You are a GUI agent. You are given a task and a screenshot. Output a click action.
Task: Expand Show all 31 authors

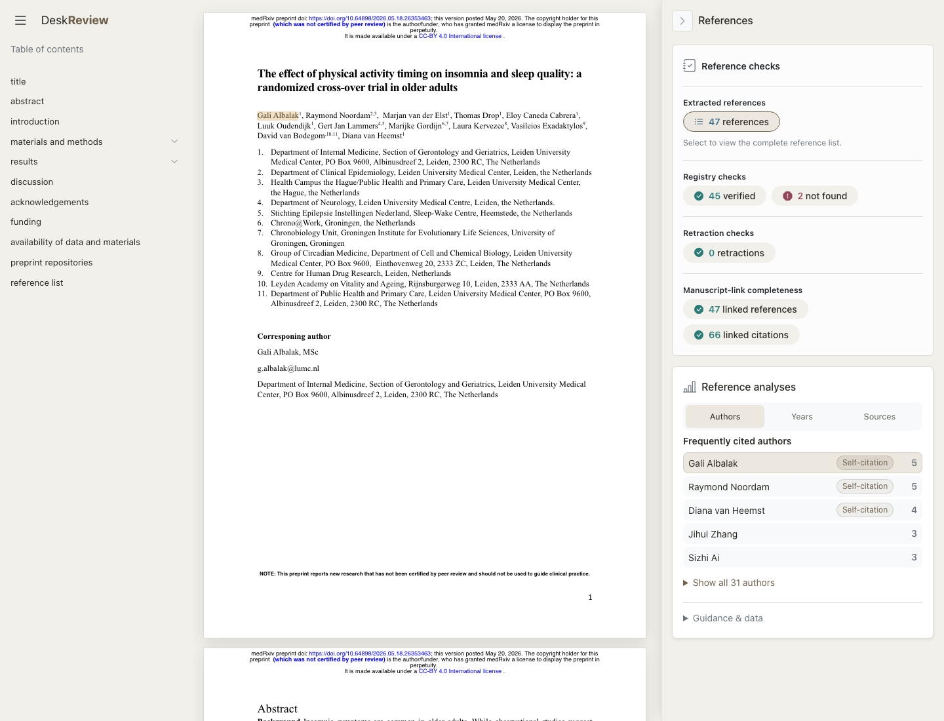(729, 583)
